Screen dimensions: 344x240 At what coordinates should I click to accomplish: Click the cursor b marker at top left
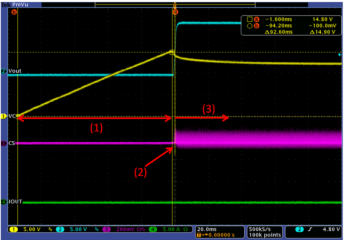pos(14,12)
